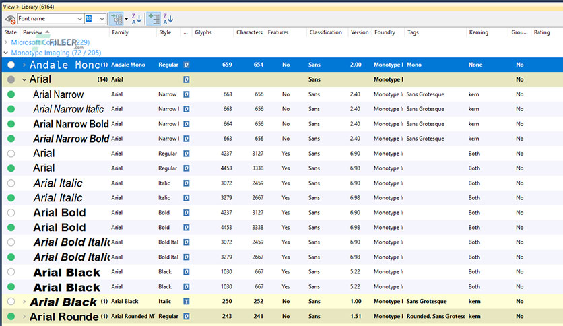Collapse the Arial (14) family chevron
Screen dimensions: 563x326
[x=24, y=79]
